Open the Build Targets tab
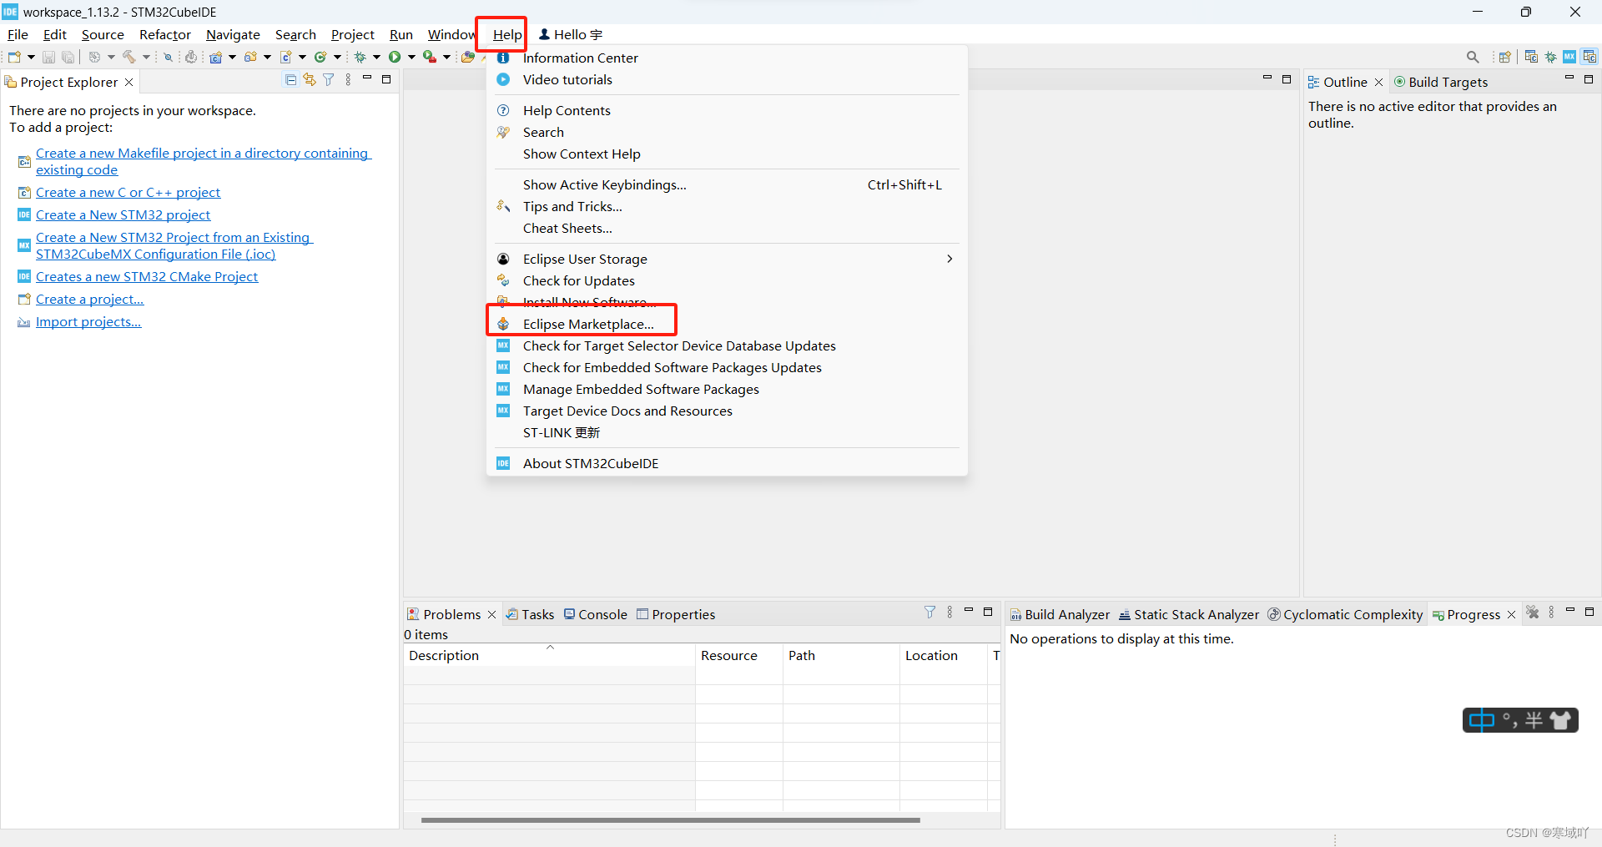 (x=1441, y=82)
